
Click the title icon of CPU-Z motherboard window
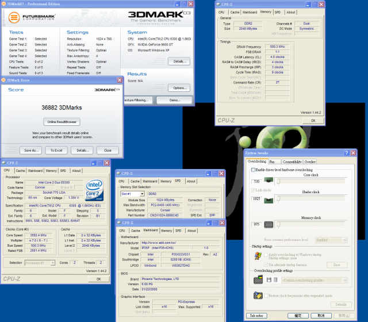(x=119, y=223)
